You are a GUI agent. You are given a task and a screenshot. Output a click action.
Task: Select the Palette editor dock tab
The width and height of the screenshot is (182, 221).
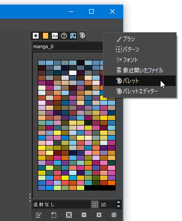point(82,35)
